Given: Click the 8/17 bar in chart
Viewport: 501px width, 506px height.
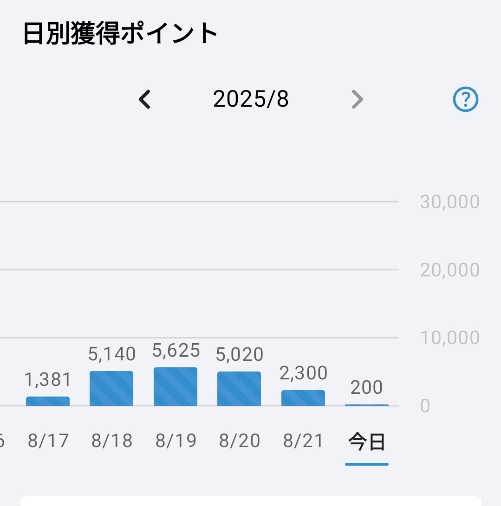Looking at the screenshot, I should pos(48,401).
